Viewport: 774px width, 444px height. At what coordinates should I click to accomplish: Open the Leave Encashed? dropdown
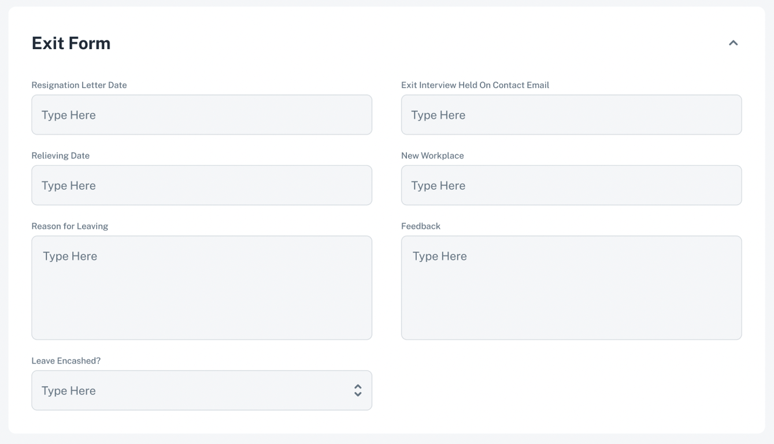pyautogui.click(x=201, y=390)
